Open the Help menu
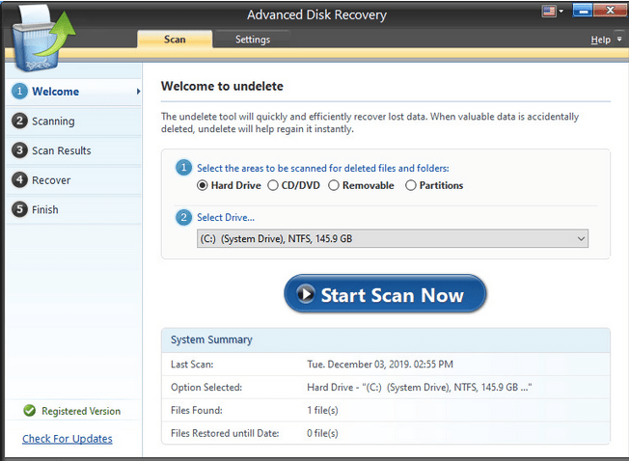This screenshot has height=461, width=629. (x=600, y=40)
